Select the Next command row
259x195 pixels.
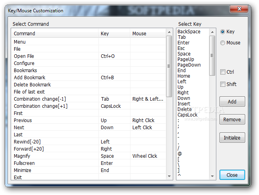pyautogui.click(x=89, y=128)
